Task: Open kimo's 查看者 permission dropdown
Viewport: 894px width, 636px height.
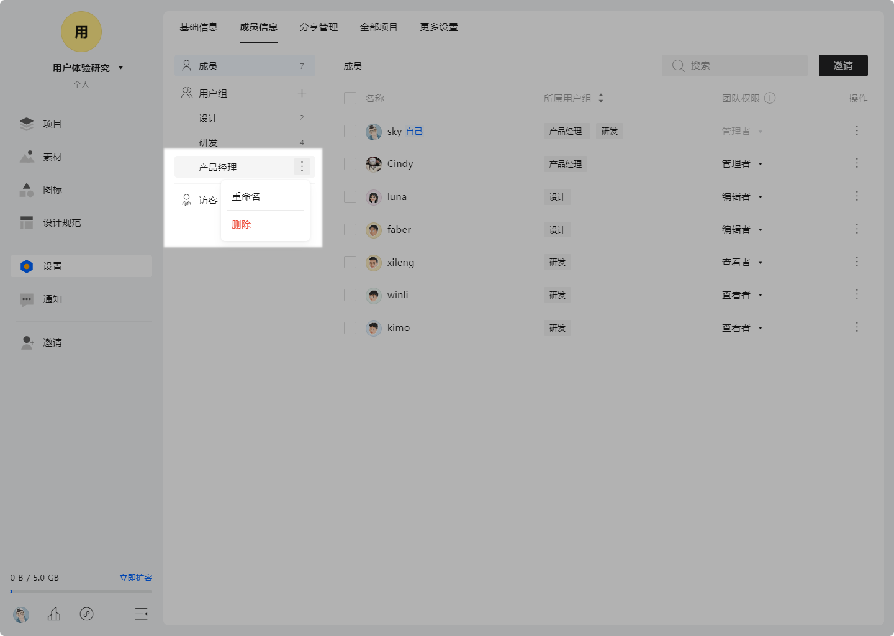Action: pyautogui.click(x=742, y=328)
